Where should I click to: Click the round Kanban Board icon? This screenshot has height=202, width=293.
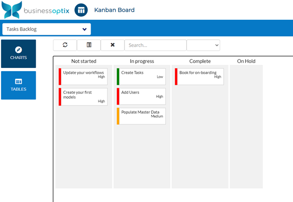point(81,10)
